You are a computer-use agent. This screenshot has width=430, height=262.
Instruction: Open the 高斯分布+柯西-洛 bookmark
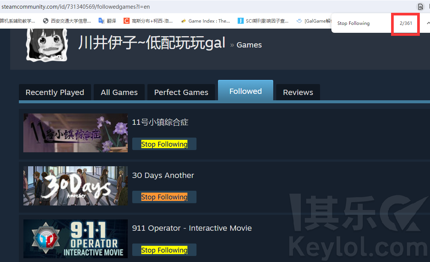click(x=148, y=21)
